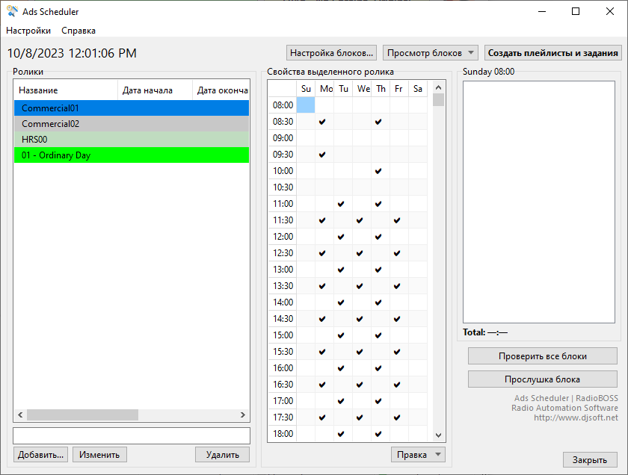
Task: Click the Изменить button
Action: 99,455
